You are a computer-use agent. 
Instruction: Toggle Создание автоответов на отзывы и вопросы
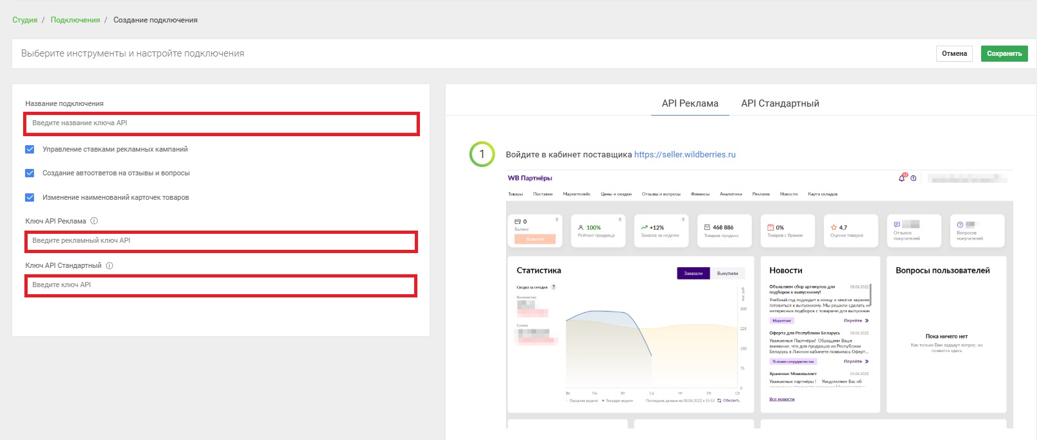pos(30,173)
